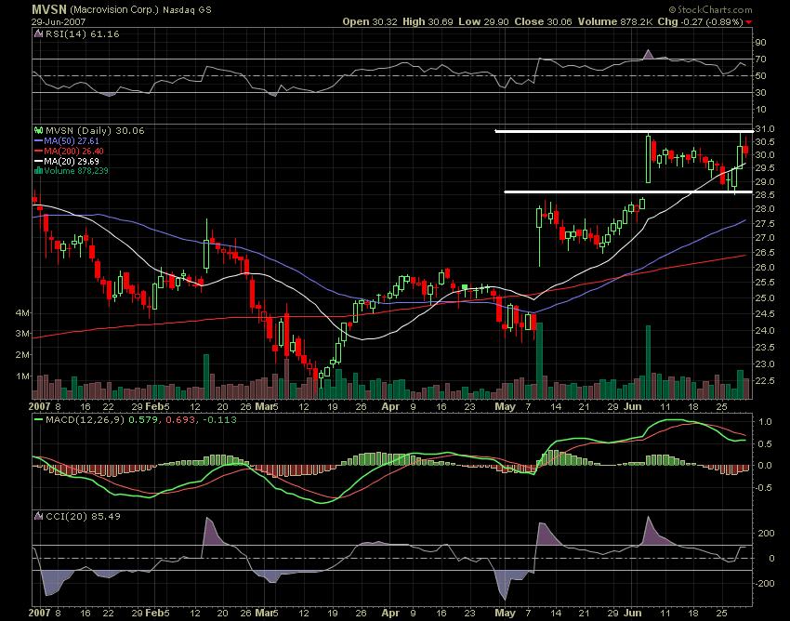Click the CCI(20) indicator legend icon
Screen dimensions: 790x621
click(39, 516)
